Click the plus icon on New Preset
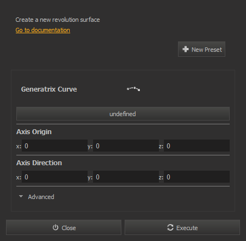This screenshot has height=241, width=246. coord(186,49)
